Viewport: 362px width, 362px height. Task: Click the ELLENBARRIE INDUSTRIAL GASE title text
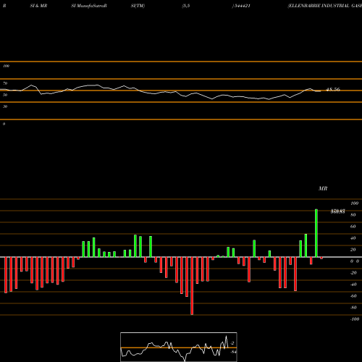pos(324,6)
